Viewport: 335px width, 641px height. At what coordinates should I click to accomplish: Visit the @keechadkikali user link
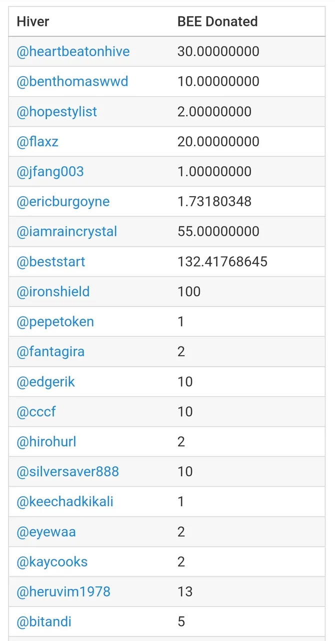tap(65, 502)
